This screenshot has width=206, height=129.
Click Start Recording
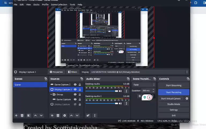point(174,92)
